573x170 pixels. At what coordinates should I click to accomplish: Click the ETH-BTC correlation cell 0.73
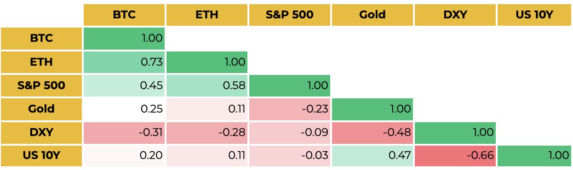coord(124,62)
